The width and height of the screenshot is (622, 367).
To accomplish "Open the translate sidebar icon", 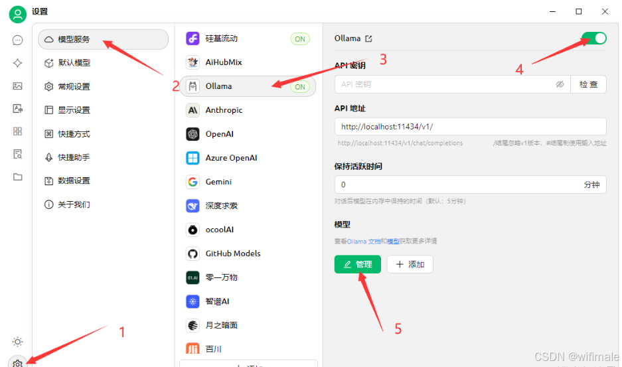I will (x=17, y=109).
